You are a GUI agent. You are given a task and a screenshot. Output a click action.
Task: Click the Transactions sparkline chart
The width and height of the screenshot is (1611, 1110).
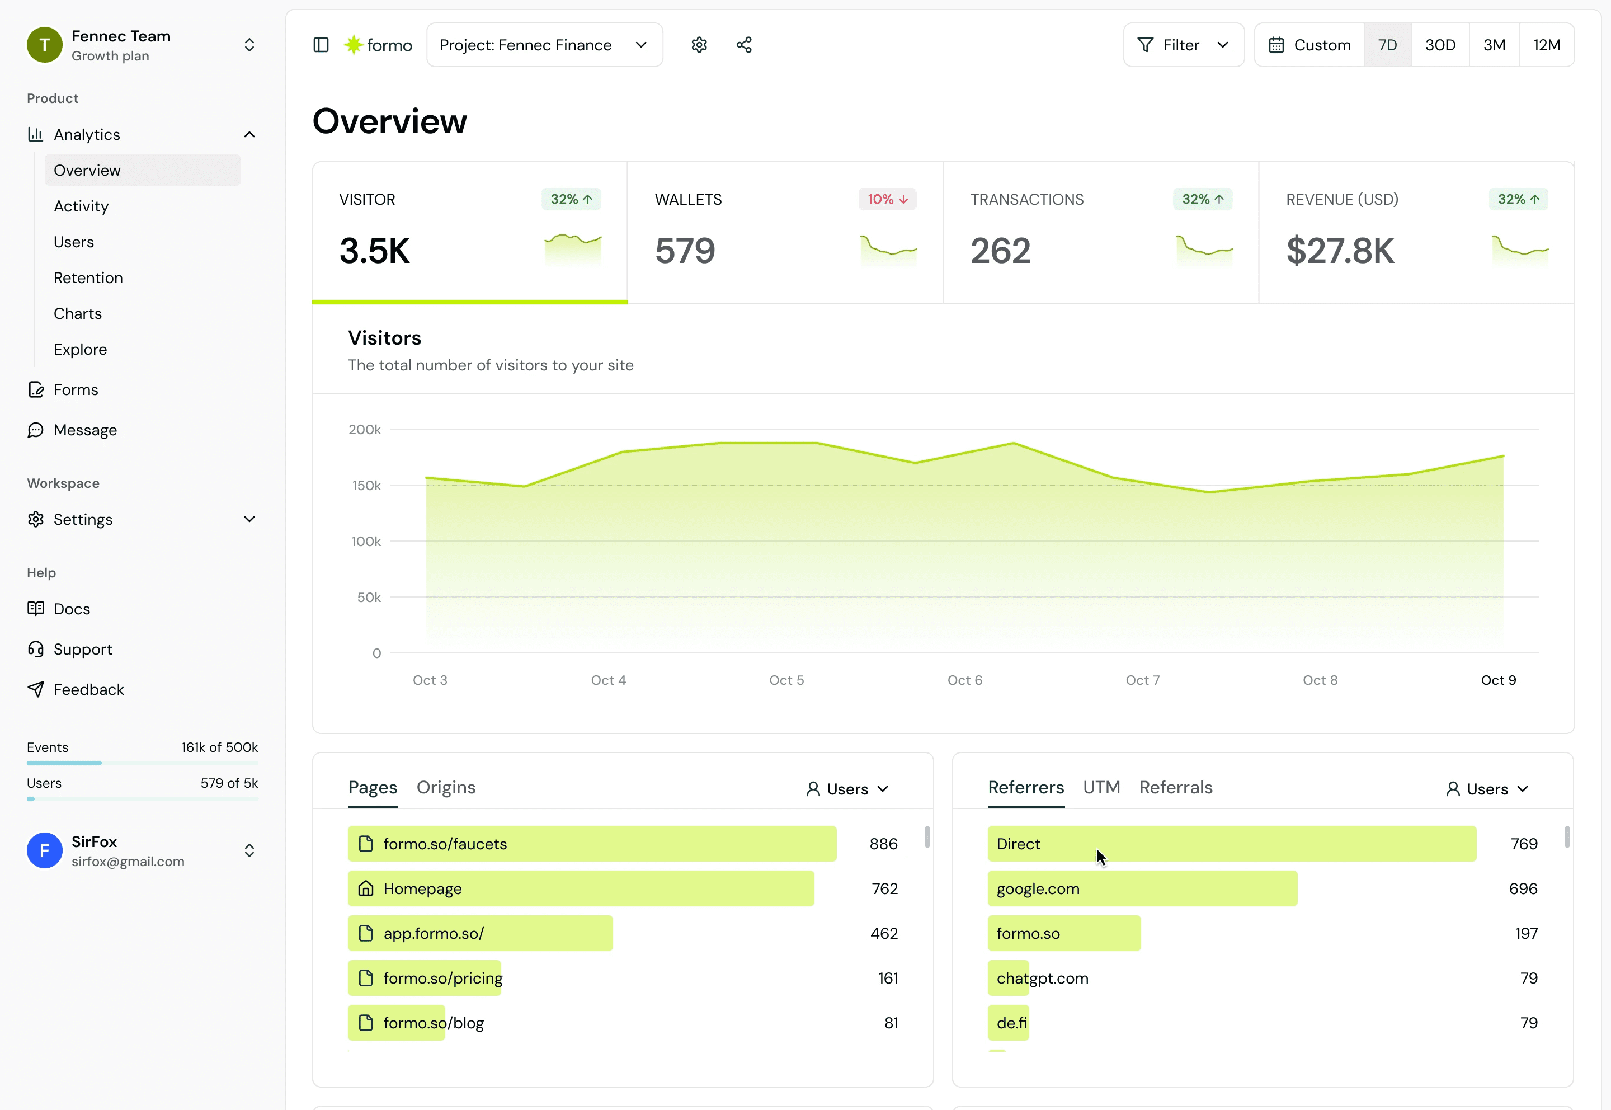pos(1204,251)
